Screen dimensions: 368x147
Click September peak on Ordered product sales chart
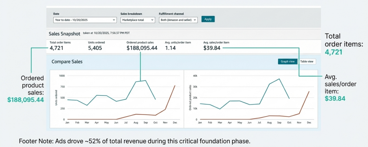[x=279, y=79]
